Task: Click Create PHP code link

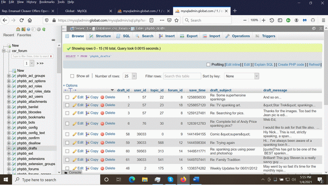Action: (x=291, y=65)
